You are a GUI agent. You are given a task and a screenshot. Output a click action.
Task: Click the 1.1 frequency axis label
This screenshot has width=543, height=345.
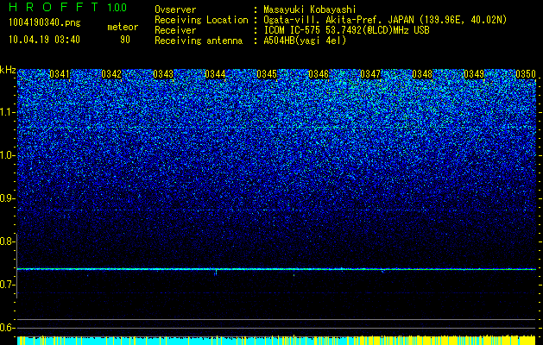(x=8, y=112)
